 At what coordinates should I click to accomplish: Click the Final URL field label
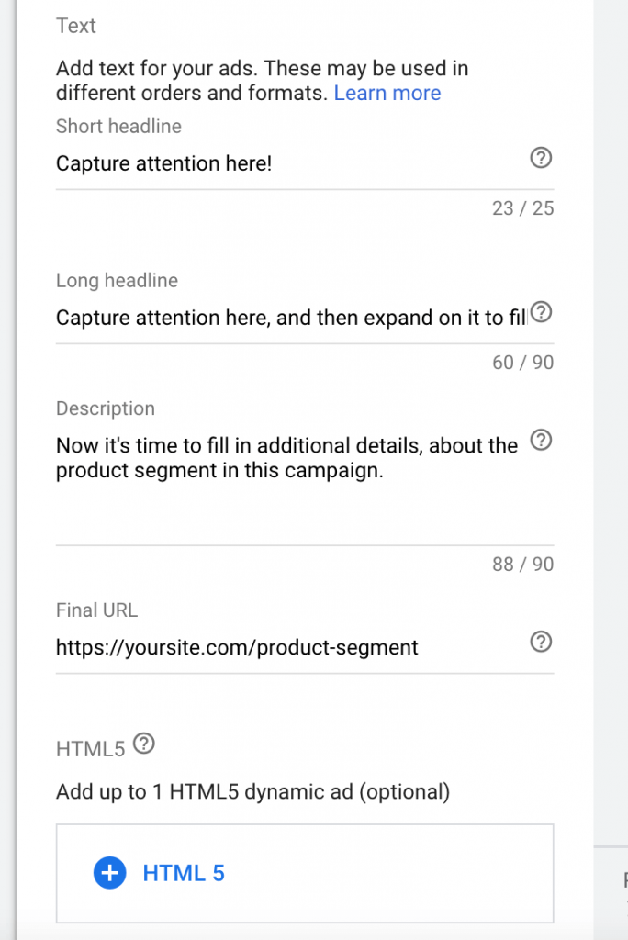point(96,610)
